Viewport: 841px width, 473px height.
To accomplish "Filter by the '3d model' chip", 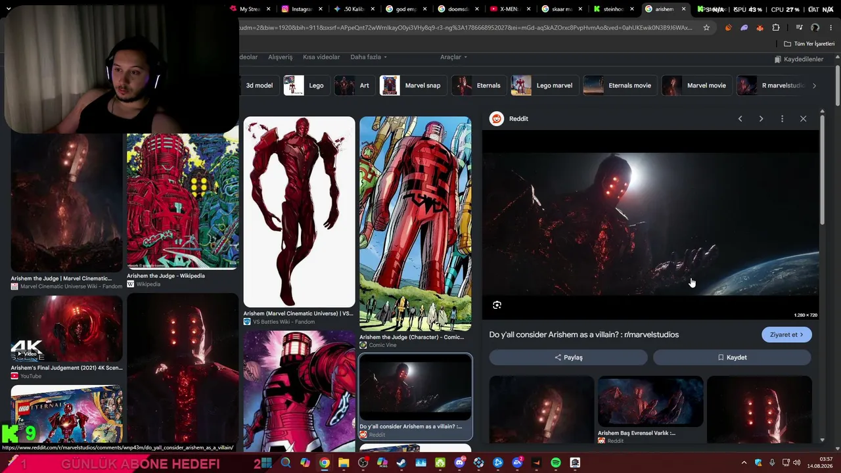I will [x=259, y=85].
